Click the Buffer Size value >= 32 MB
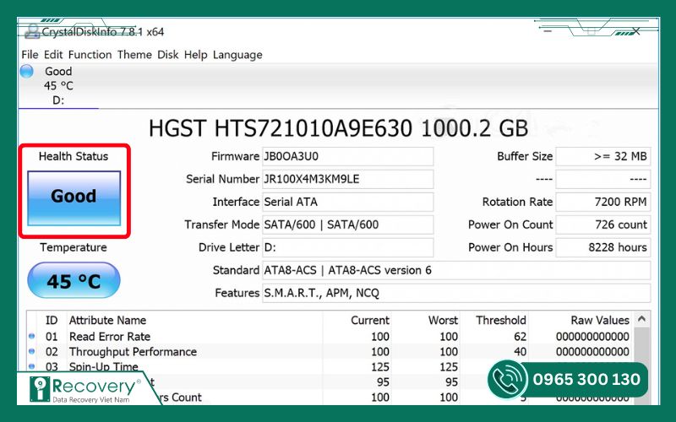 (602, 156)
